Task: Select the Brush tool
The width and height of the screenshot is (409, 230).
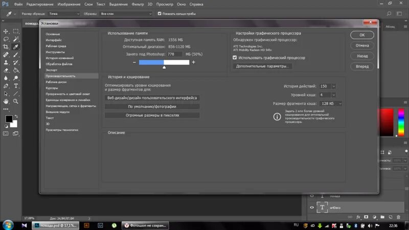Action: point(16,55)
